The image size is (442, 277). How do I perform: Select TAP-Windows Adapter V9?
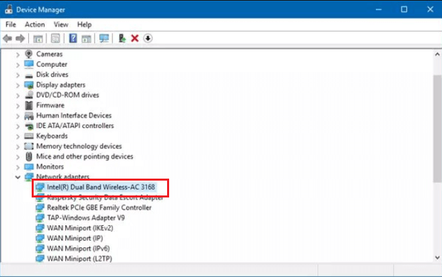coord(86,218)
